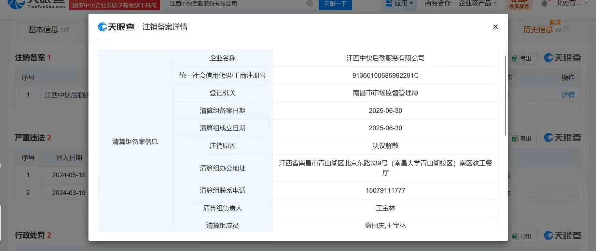Expand the 应用 dropdown

pyautogui.click(x=399, y=4)
